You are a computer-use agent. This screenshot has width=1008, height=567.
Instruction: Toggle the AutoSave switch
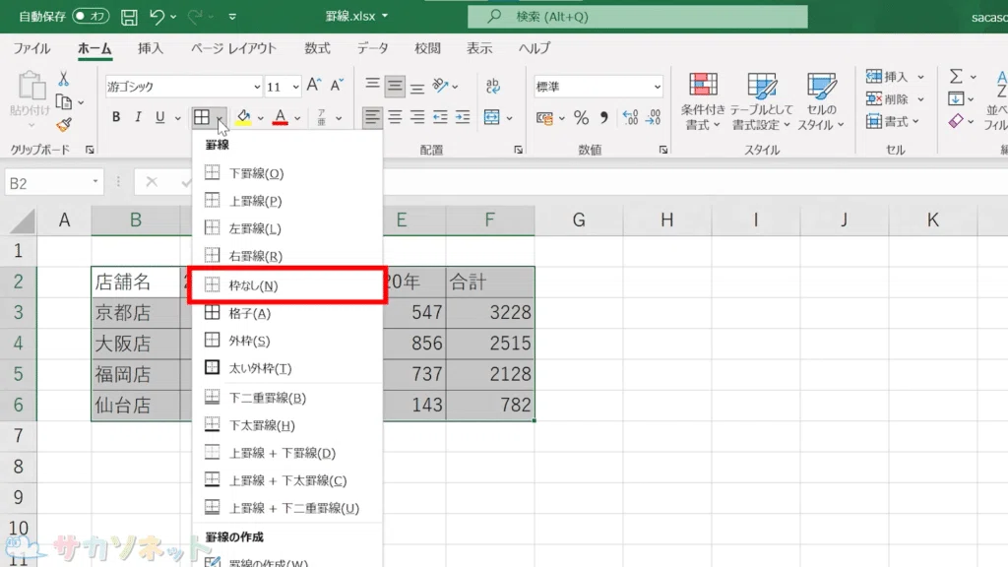91,16
